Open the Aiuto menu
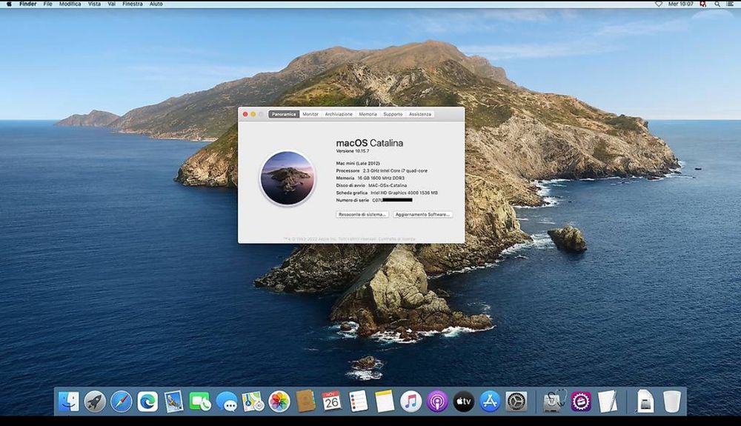741x426 pixels. (156, 4)
